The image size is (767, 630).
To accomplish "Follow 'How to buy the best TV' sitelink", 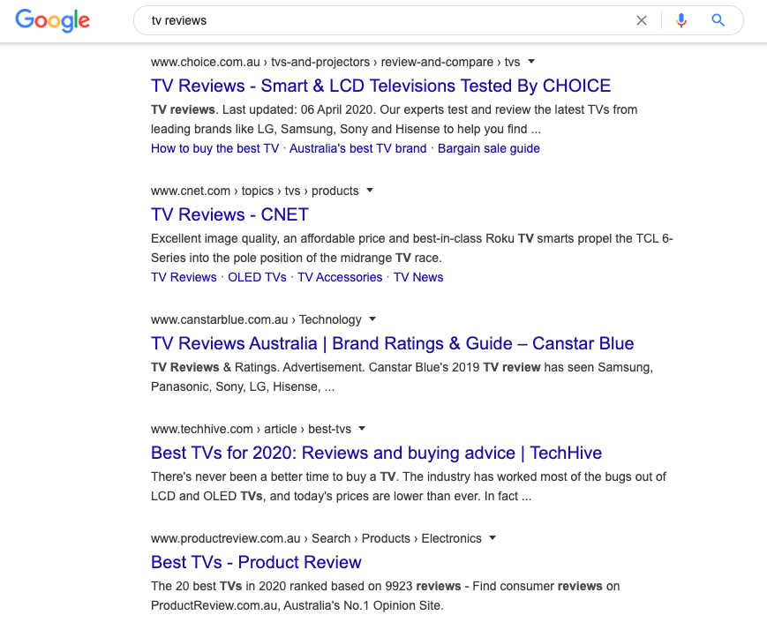I will (x=214, y=148).
